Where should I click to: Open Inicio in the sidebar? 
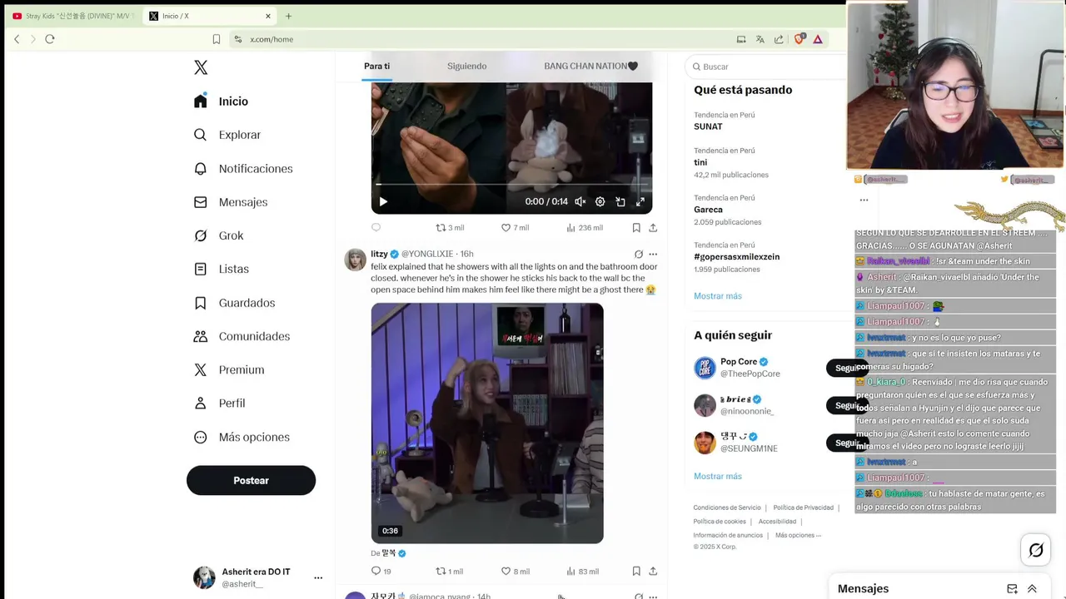(221, 101)
